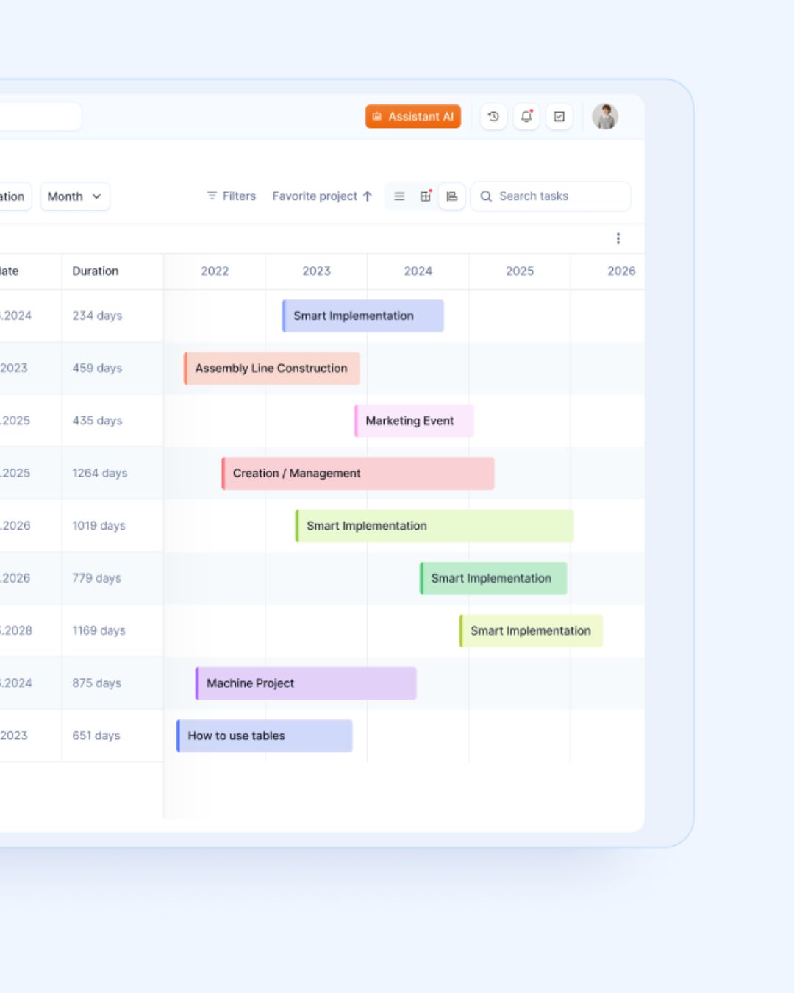794x993 pixels.
Task: Open the three-dot more options menu
Action: [x=618, y=238]
